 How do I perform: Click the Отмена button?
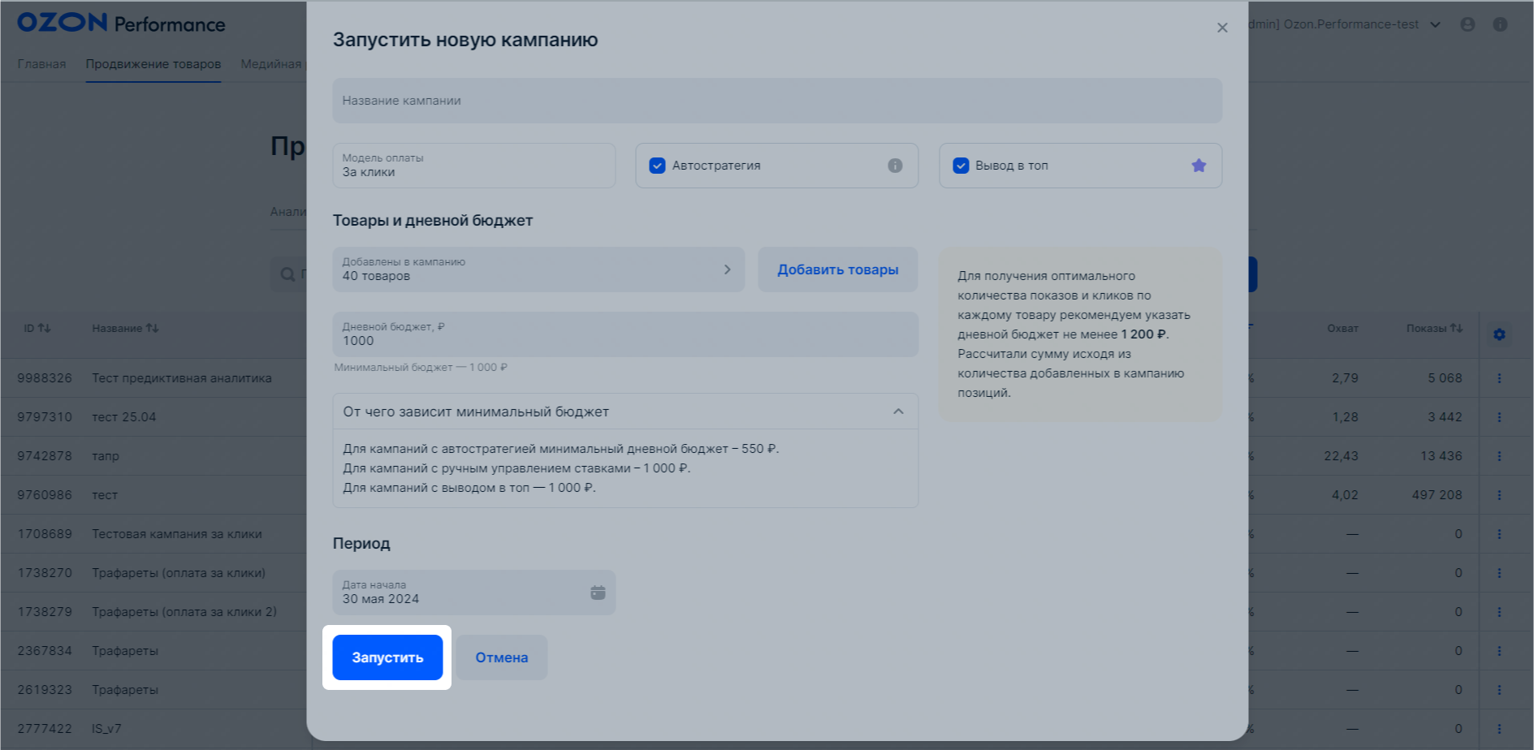502,657
